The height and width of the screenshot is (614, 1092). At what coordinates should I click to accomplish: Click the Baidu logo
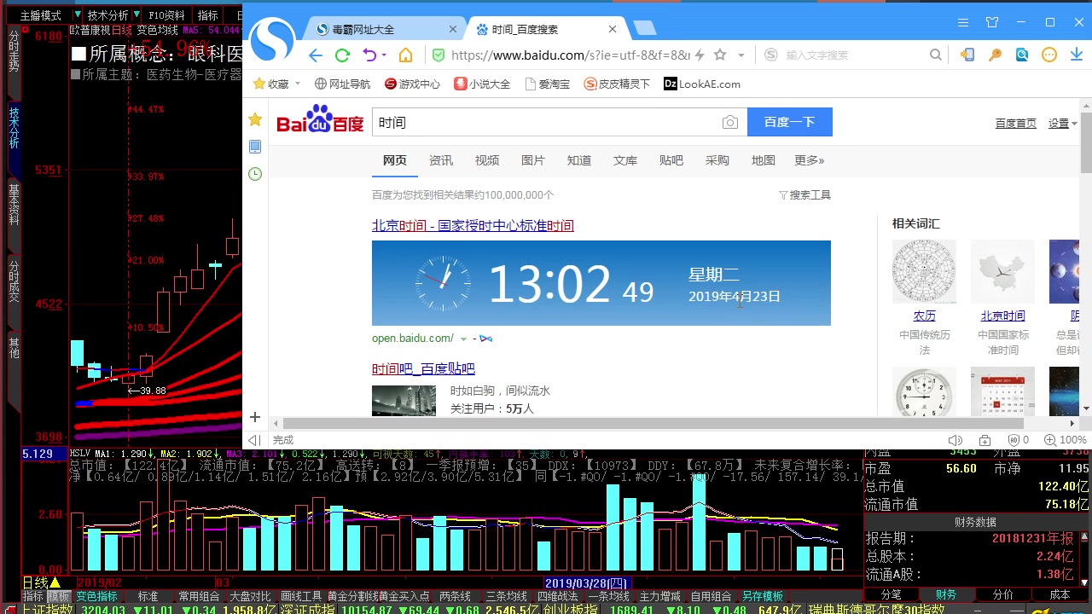(x=321, y=120)
